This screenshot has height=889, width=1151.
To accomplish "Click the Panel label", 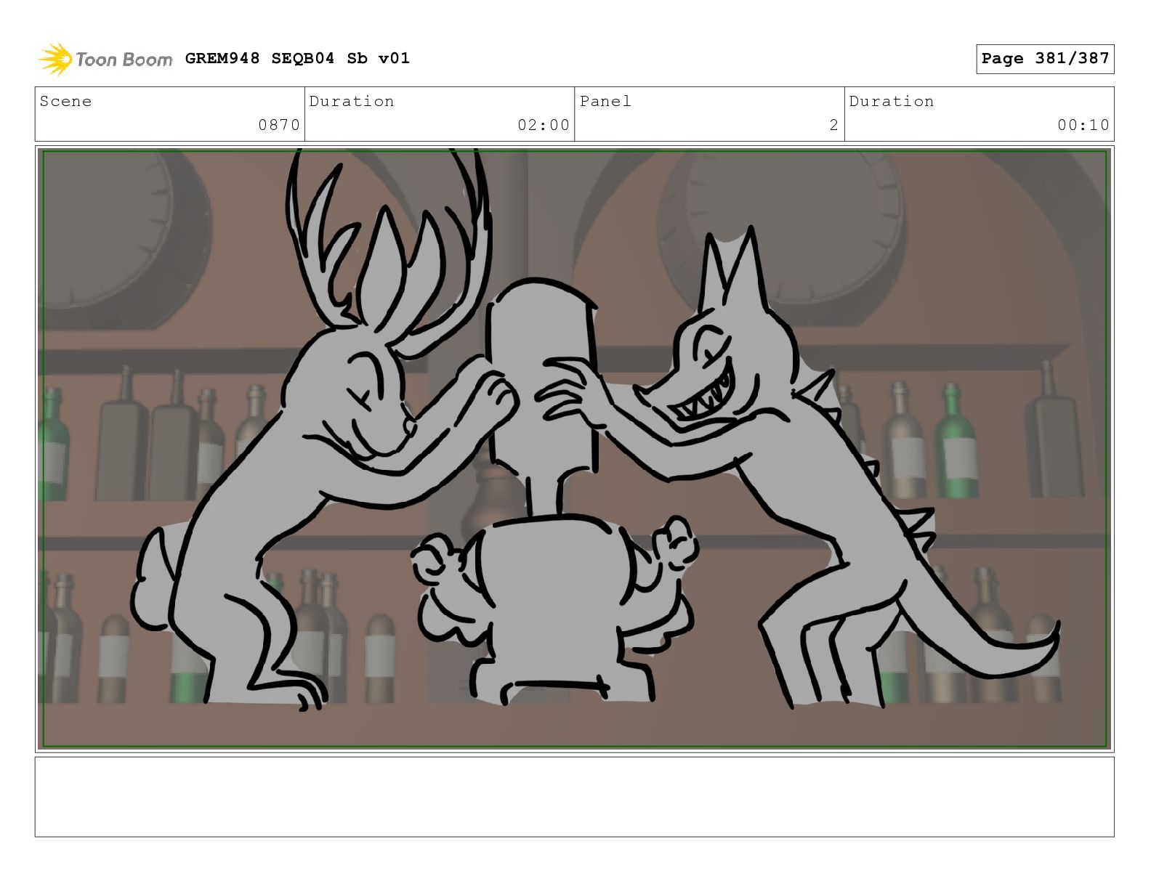I will [605, 101].
